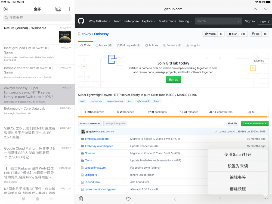Star the Embassy repository
272x204 pixels.
click(x=233, y=34)
